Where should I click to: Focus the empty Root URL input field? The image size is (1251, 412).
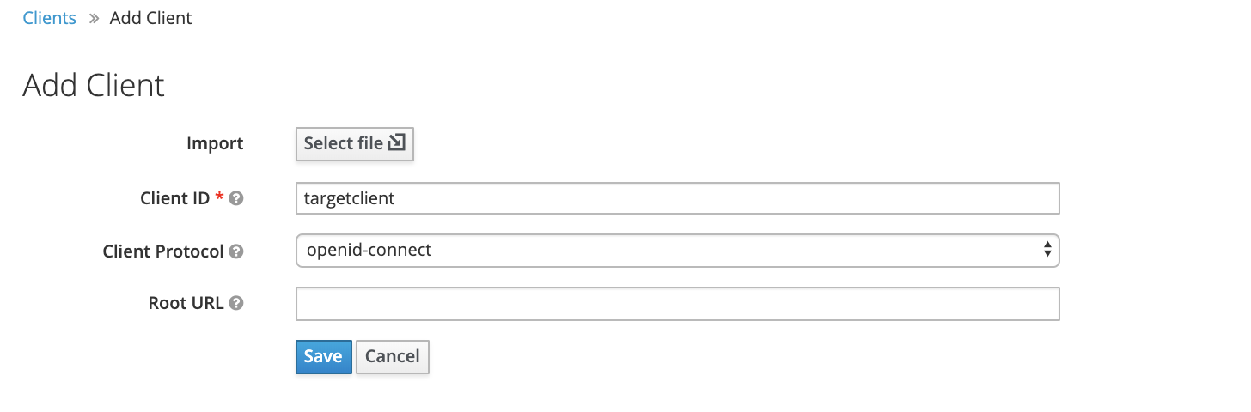click(x=677, y=304)
